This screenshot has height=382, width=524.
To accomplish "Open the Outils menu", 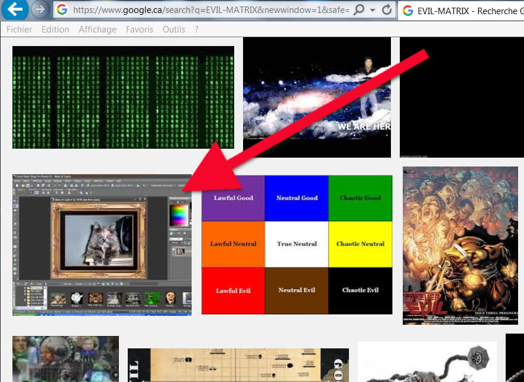I will click(174, 29).
